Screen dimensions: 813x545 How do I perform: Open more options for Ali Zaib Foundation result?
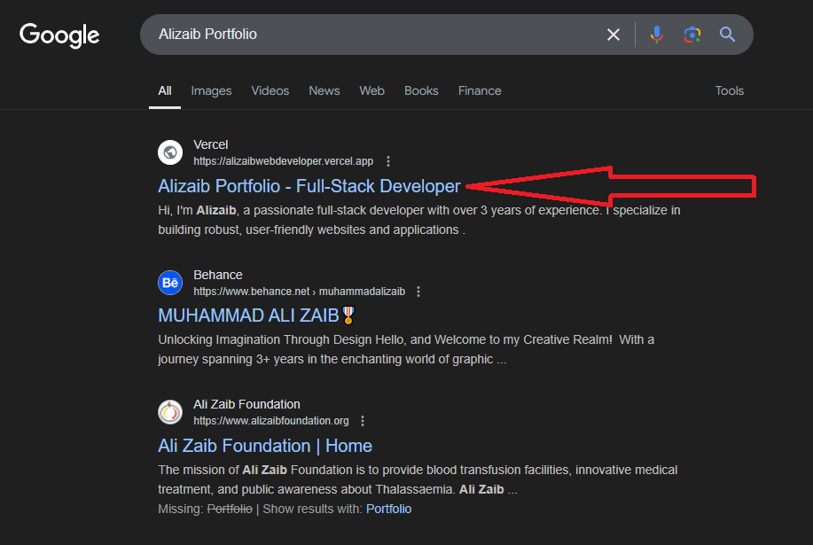363,421
